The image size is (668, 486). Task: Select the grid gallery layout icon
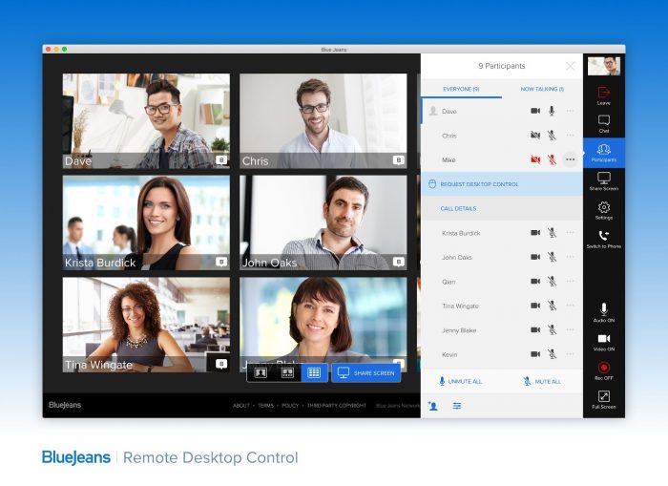coord(314,372)
